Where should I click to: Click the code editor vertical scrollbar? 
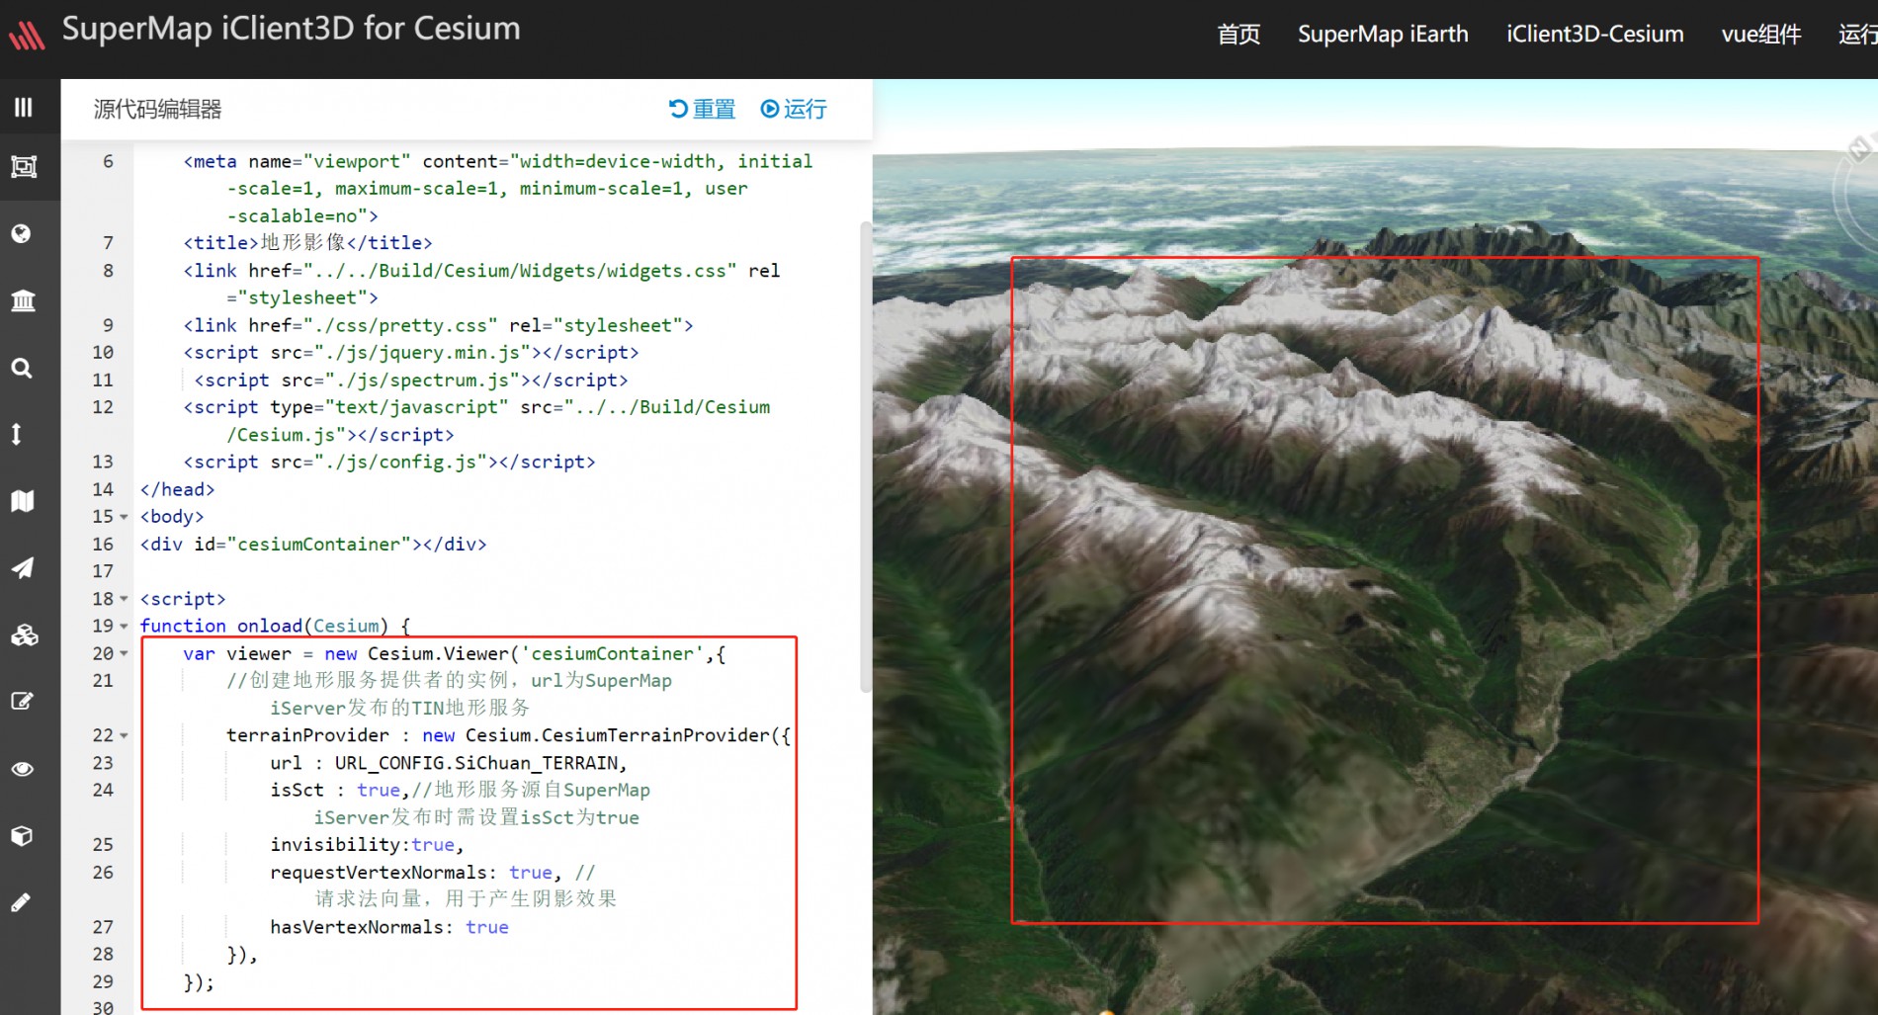pyautogui.click(x=866, y=455)
